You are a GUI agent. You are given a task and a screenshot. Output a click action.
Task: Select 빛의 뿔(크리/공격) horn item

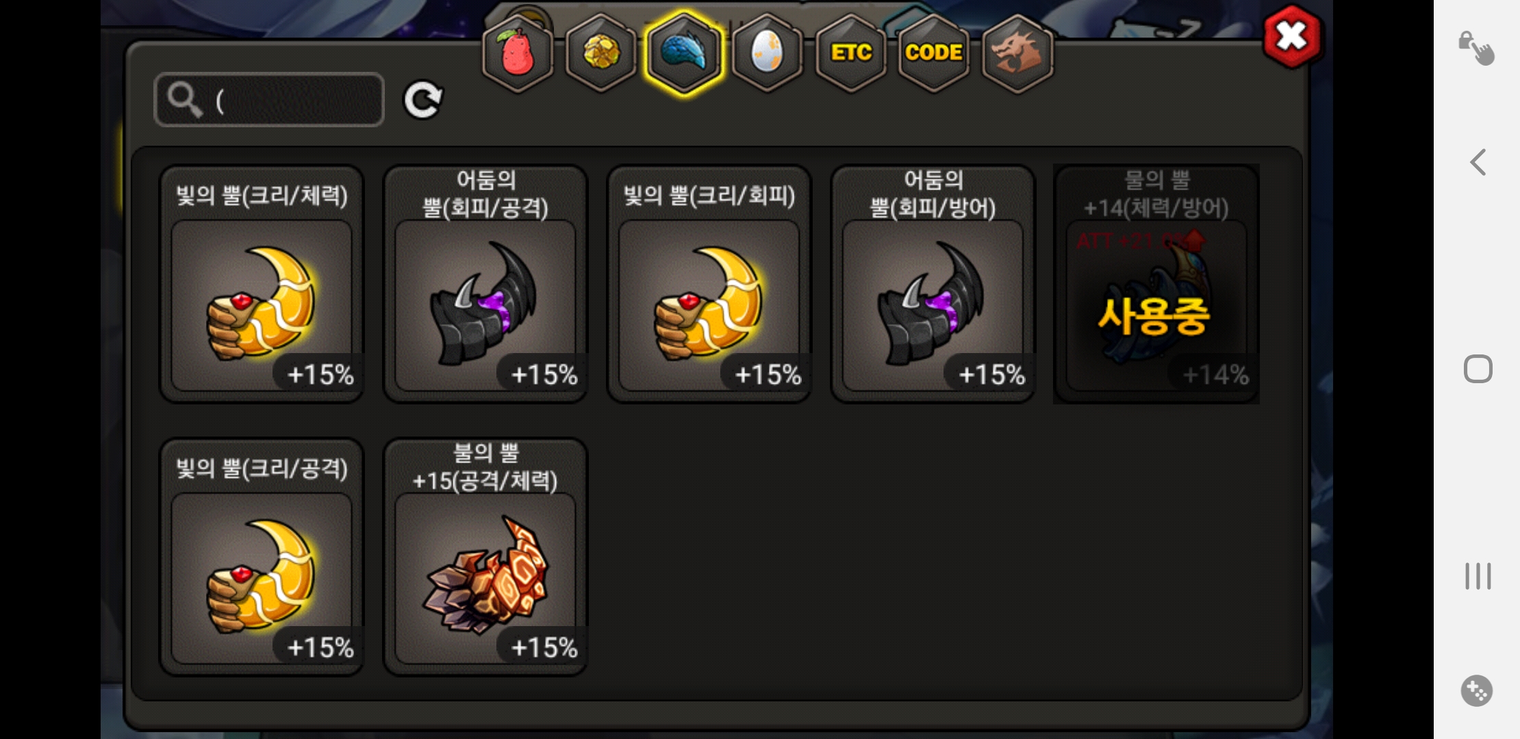pyautogui.click(x=262, y=557)
